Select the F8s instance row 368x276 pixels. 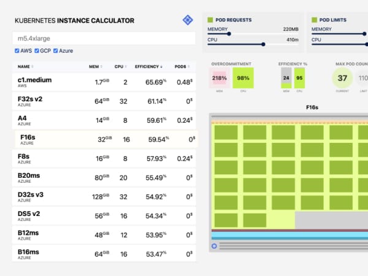point(104,158)
